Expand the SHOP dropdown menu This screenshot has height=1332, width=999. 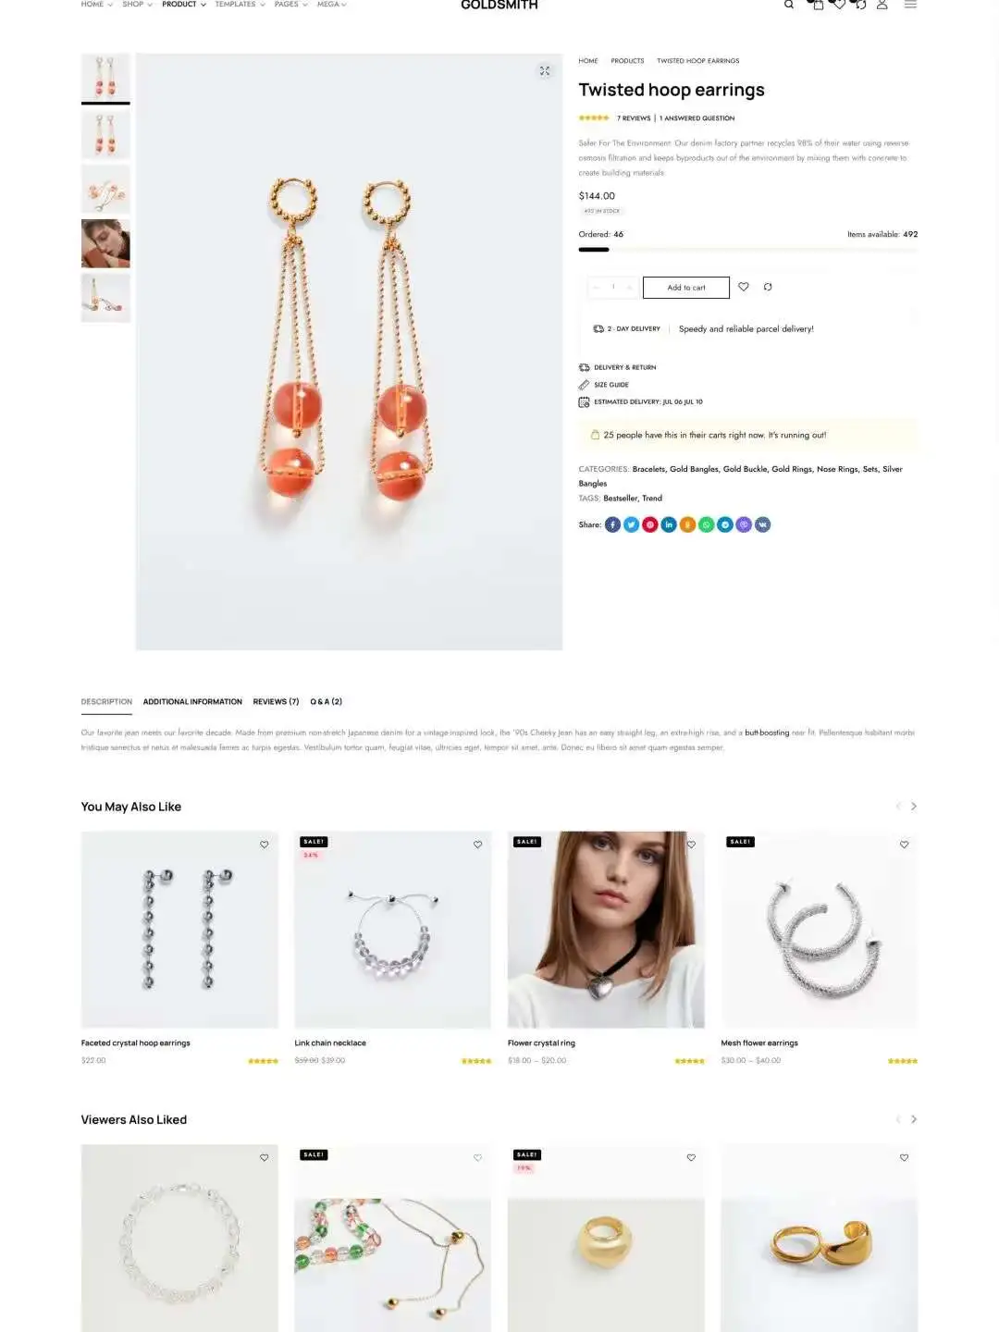pos(137,5)
